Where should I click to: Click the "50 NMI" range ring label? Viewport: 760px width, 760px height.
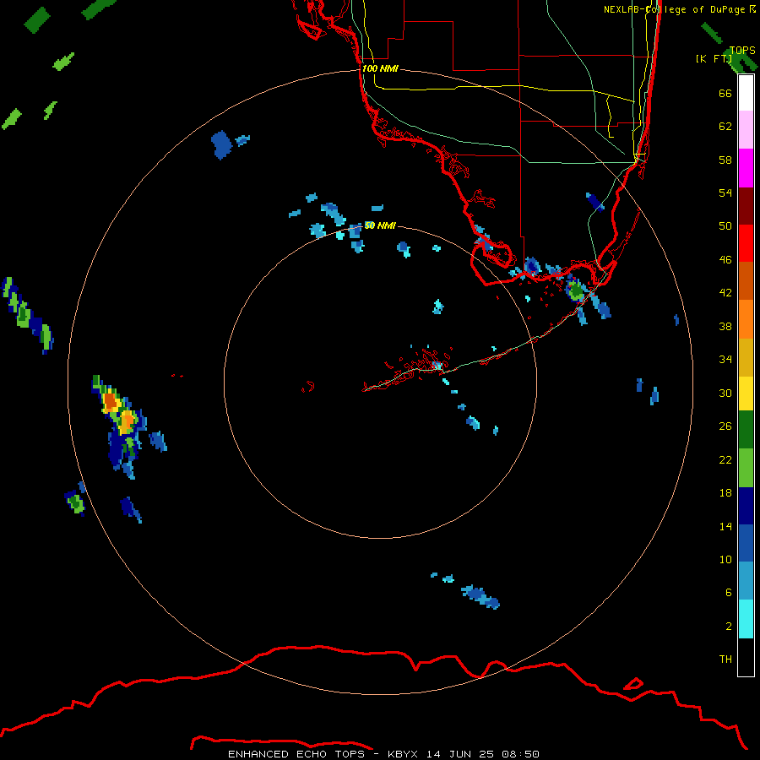point(380,225)
